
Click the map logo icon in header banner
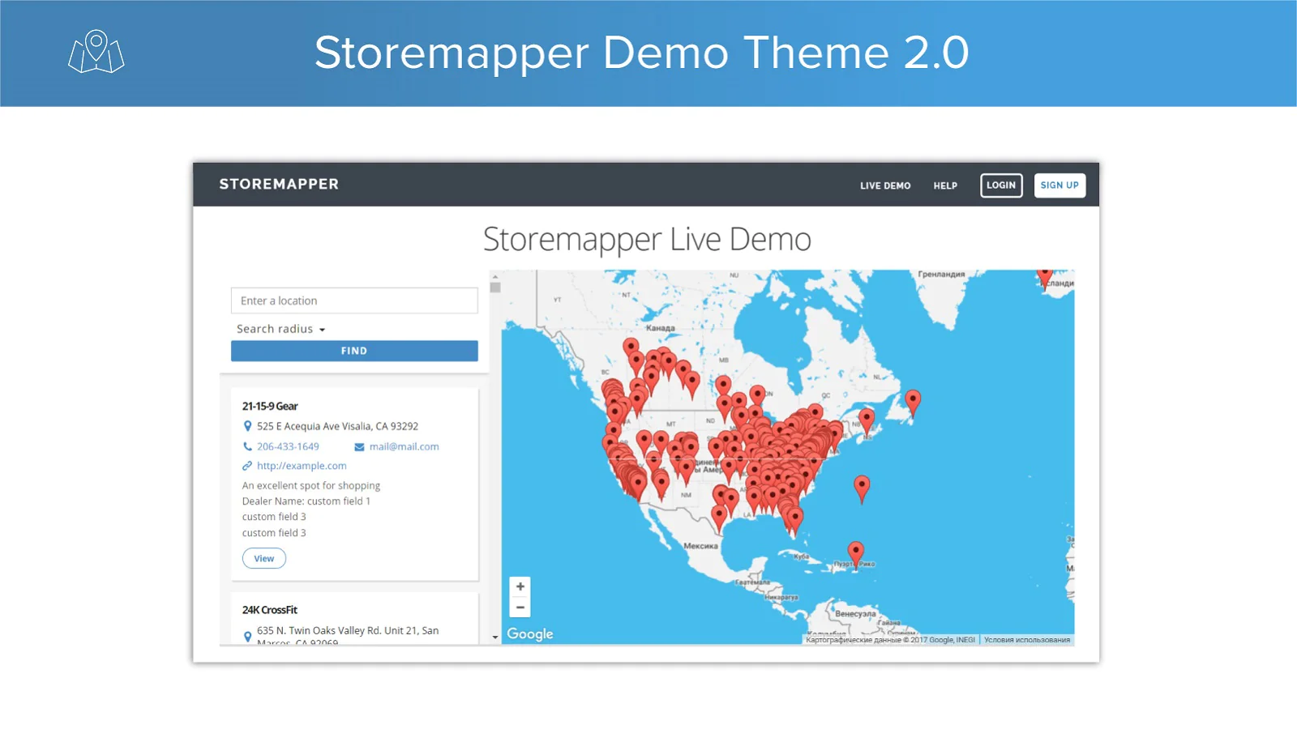tap(96, 52)
